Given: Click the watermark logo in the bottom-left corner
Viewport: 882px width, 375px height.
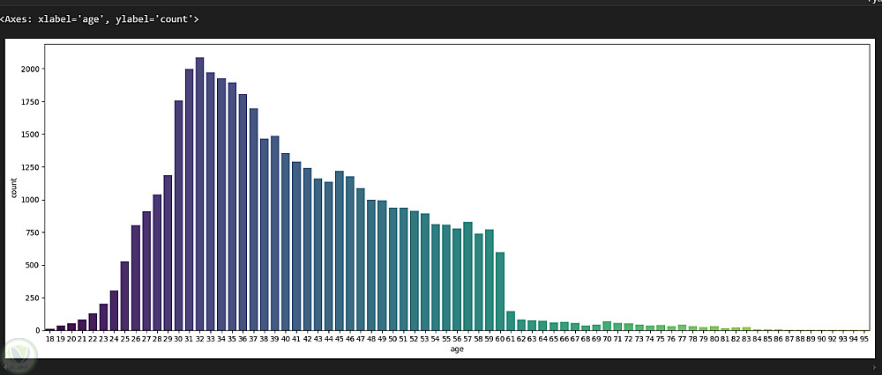Looking at the screenshot, I should pyautogui.click(x=18, y=354).
